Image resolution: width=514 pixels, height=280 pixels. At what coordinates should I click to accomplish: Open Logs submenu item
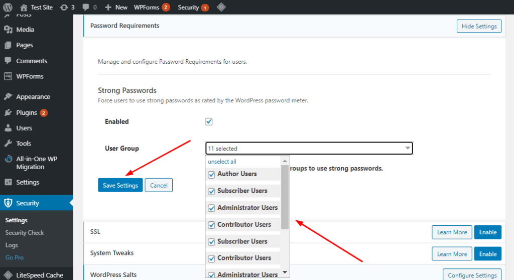point(12,245)
